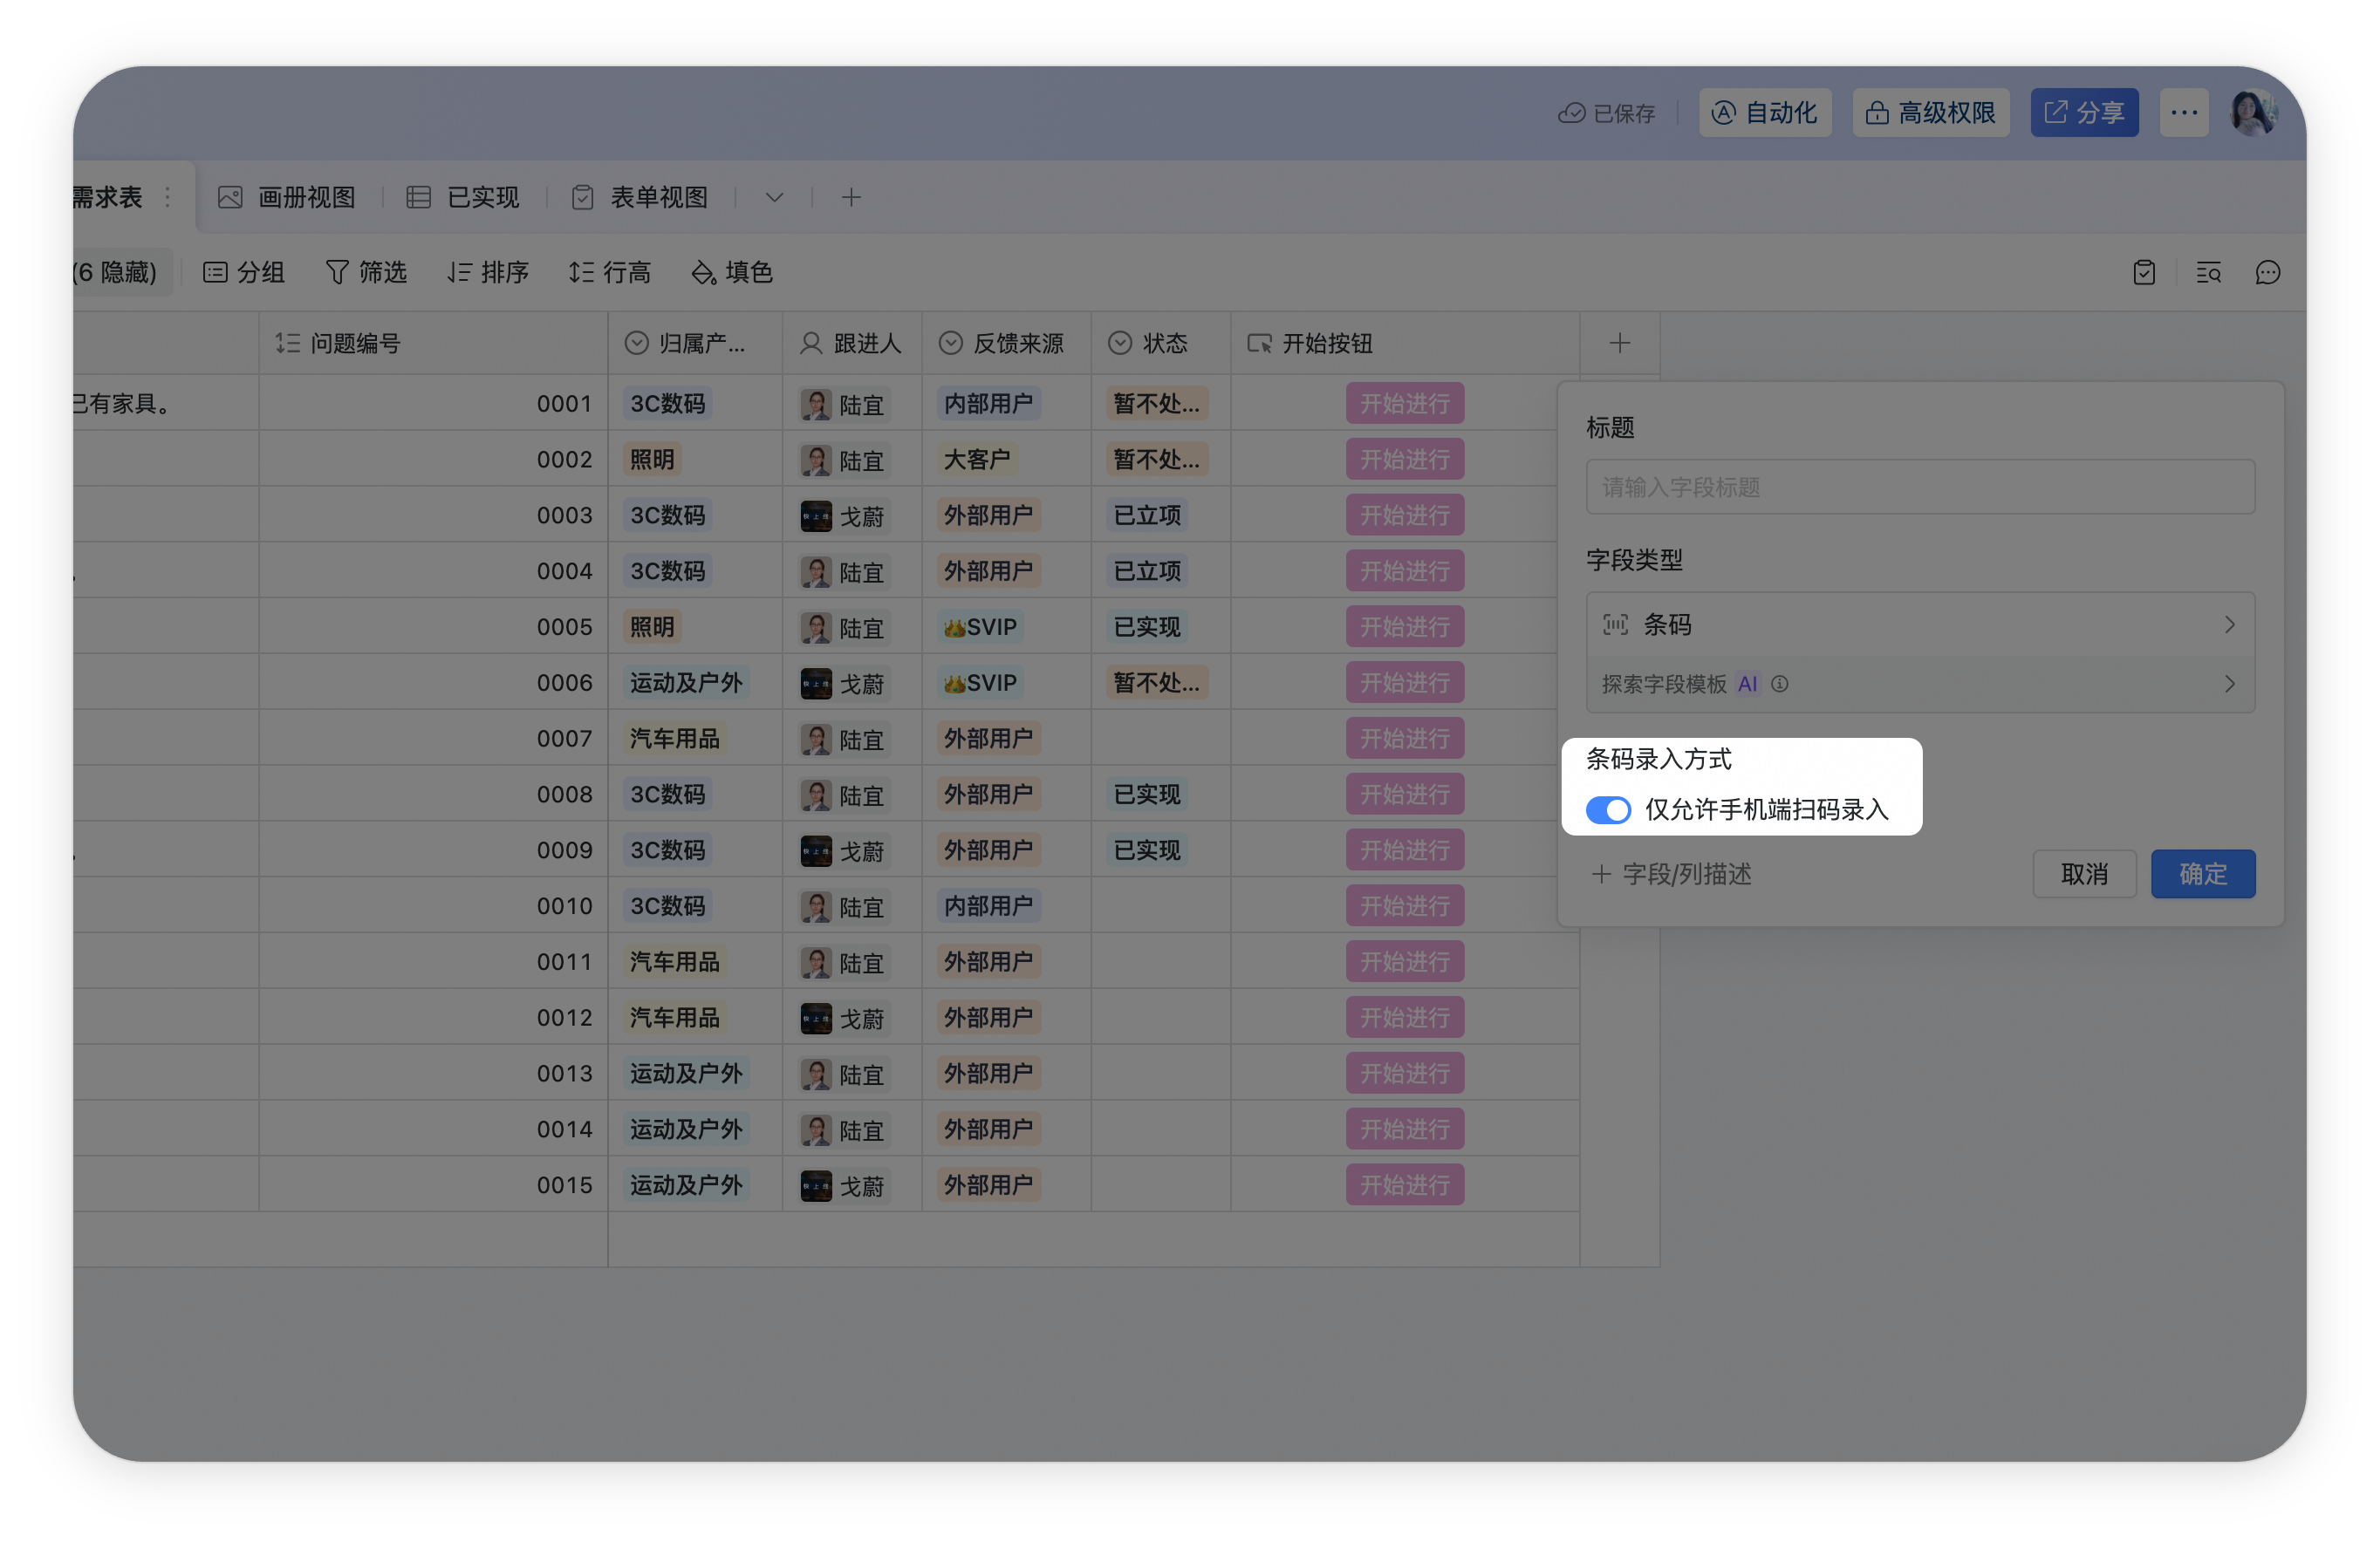
Task: Open the hidden views dropdown chevron
Action: click(774, 197)
